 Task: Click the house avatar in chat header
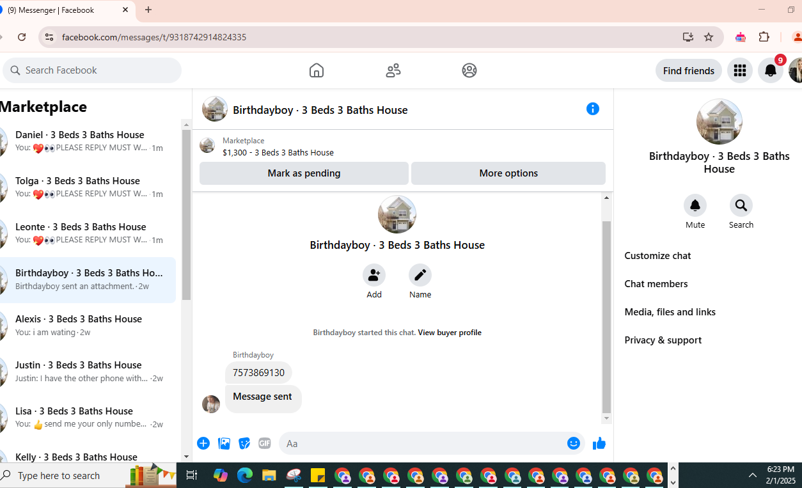(x=215, y=109)
